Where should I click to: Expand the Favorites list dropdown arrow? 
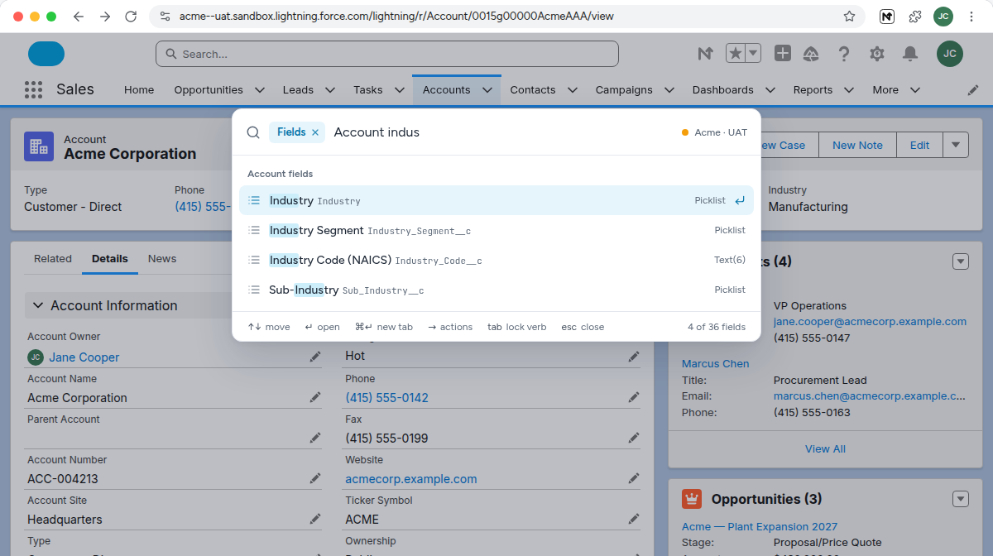pyautogui.click(x=753, y=54)
